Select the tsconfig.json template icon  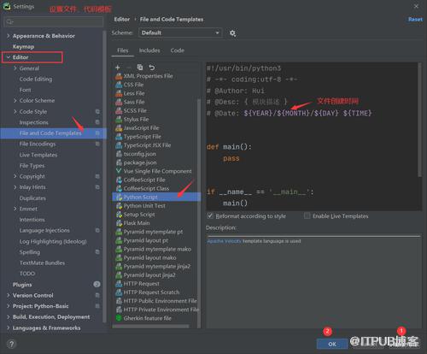119,154
